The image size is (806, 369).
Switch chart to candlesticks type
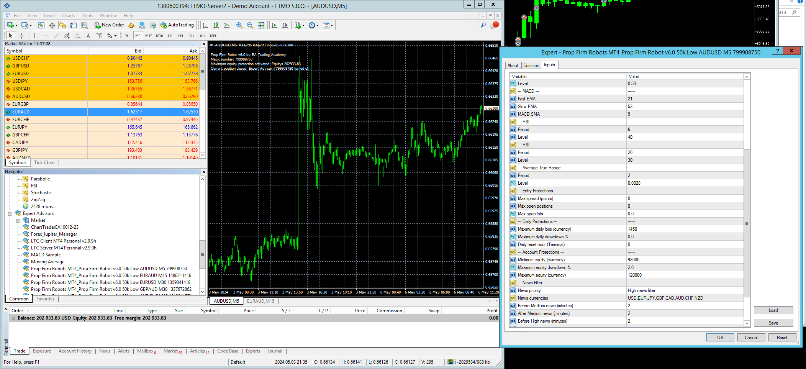[x=216, y=25]
